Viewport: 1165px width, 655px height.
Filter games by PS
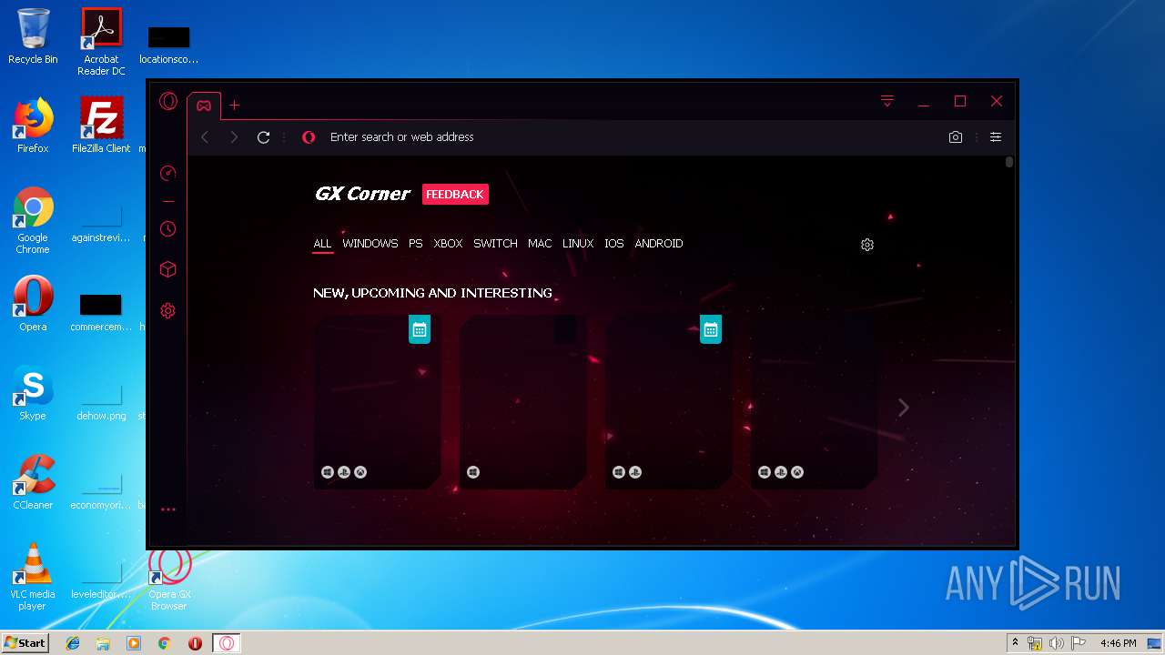(x=416, y=244)
